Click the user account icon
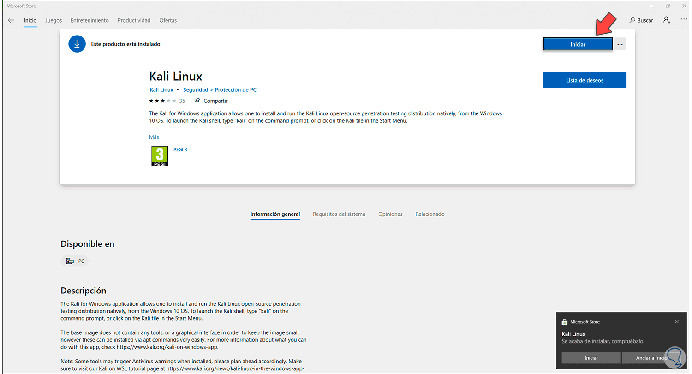Viewport: 692px width, 374px height. [667, 20]
